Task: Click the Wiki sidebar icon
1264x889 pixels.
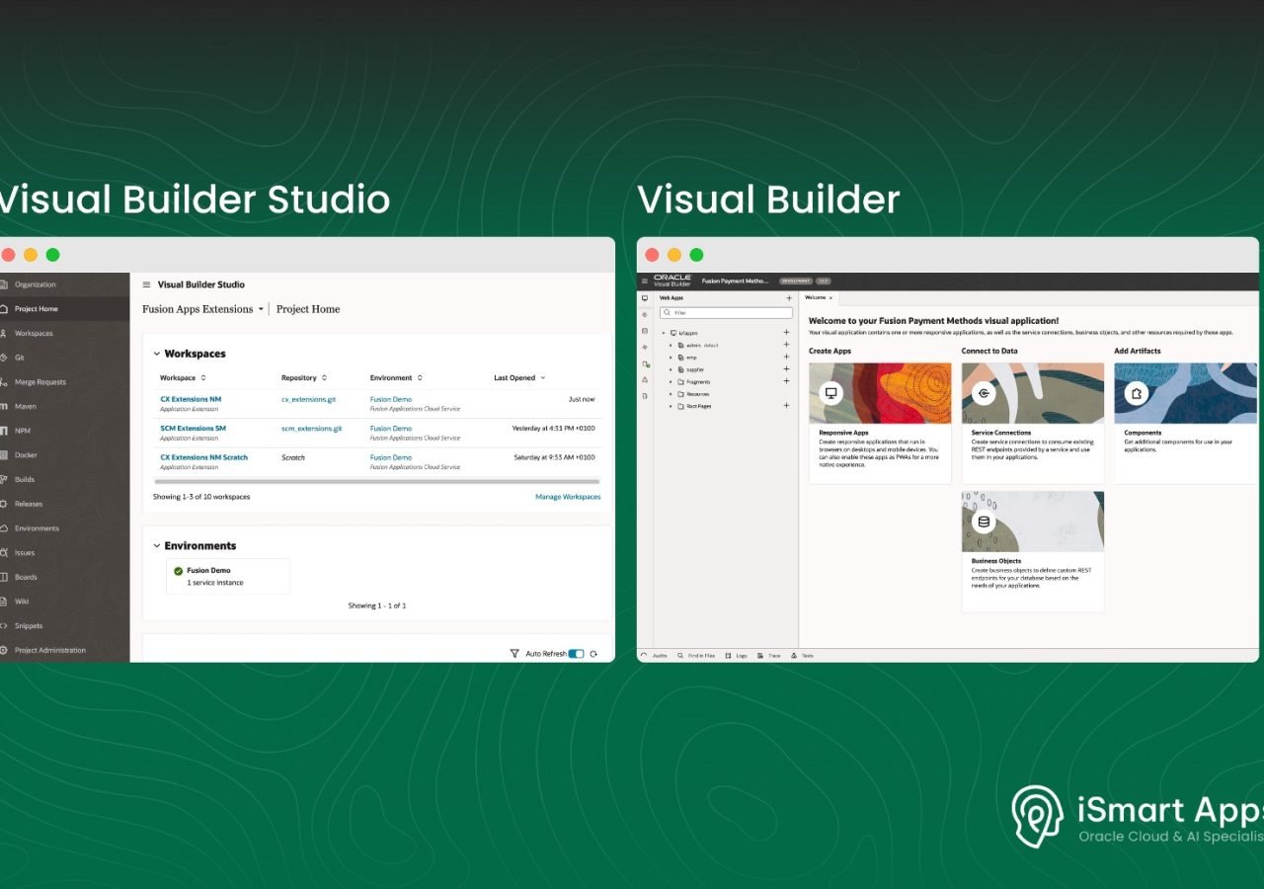Action: 4,601
